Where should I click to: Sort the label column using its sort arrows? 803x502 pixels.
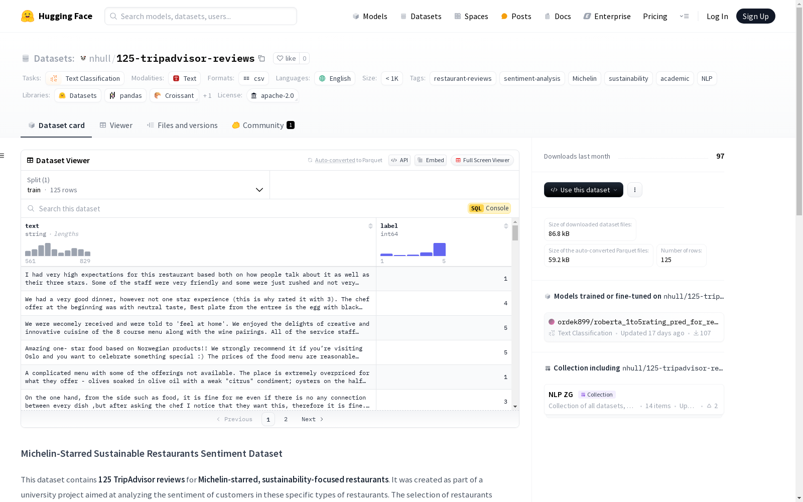pyautogui.click(x=506, y=226)
